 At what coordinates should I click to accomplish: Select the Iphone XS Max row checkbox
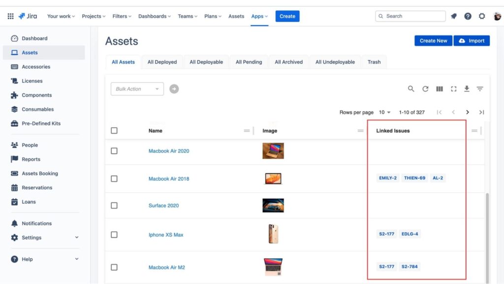click(x=114, y=235)
